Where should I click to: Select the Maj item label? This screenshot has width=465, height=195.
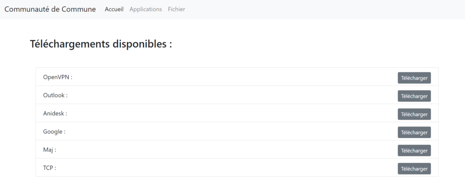[x=49, y=150]
